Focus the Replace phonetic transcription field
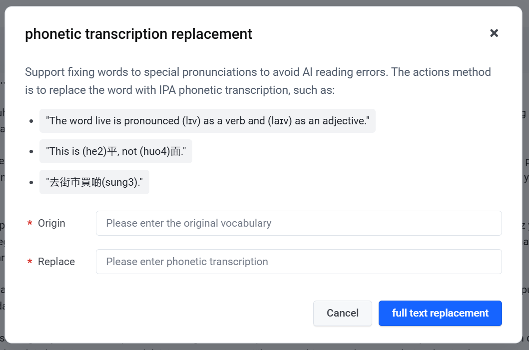Image resolution: width=529 pixels, height=350 pixels. pyautogui.click(x=299, y=262)
